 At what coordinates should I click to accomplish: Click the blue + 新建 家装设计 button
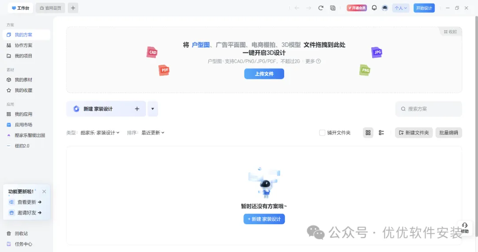tap(264, 219)
